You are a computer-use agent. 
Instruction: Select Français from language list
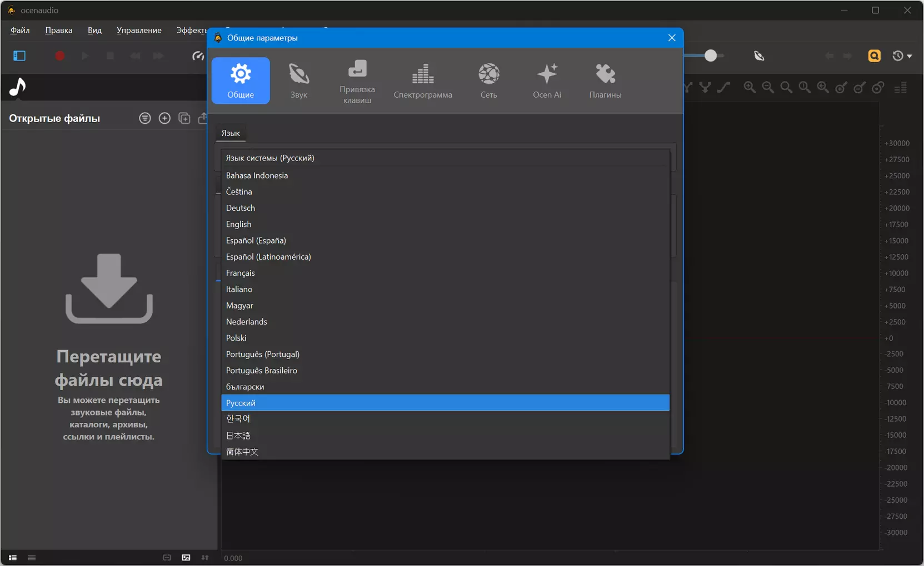click(445, 273)
